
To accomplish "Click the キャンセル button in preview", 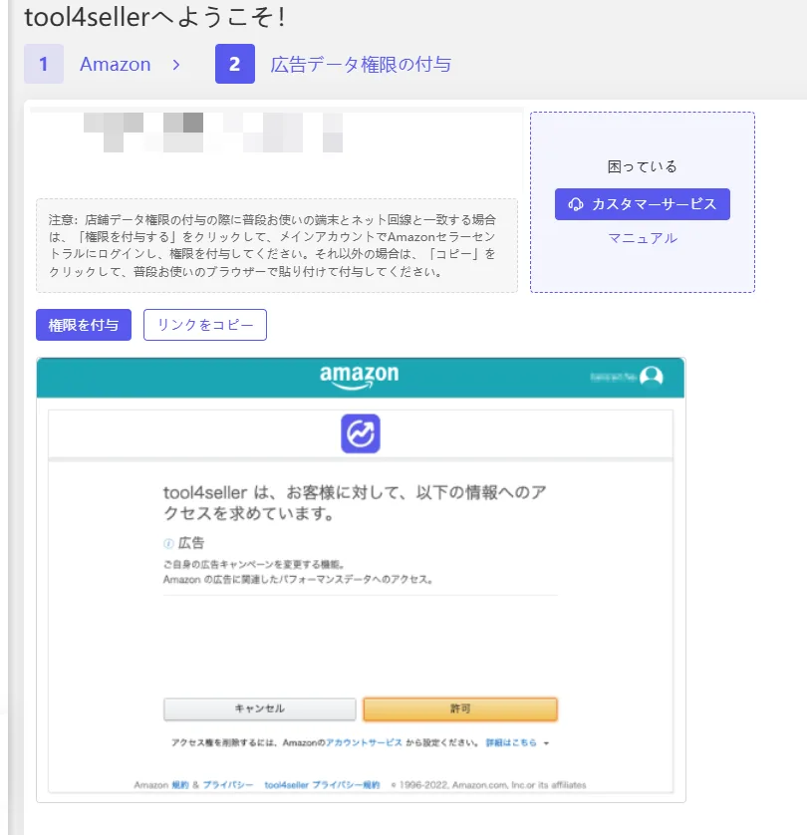I will click(260, 708).
